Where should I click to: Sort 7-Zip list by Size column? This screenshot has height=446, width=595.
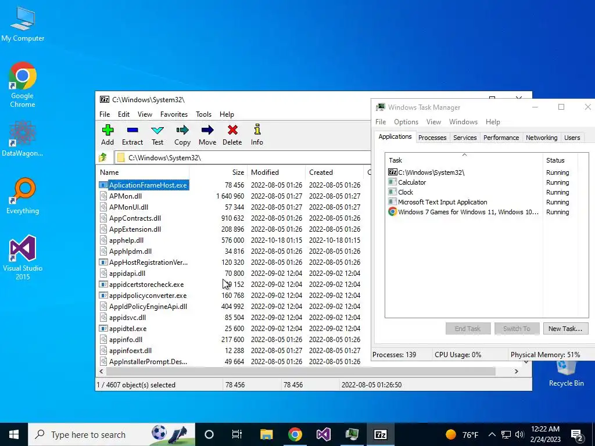pyautogui.click(x=218, y=172)
